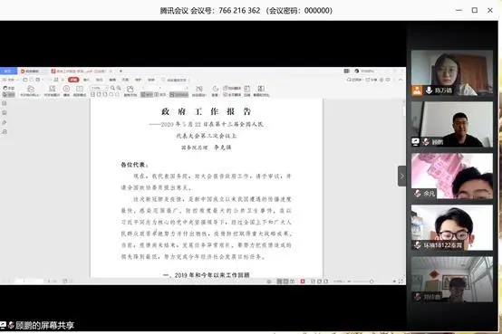The width and height of the screenshot is (502, 334).
Task: Click the blue home button at top left
Action: pyautogui.click(x=8, y=71)
